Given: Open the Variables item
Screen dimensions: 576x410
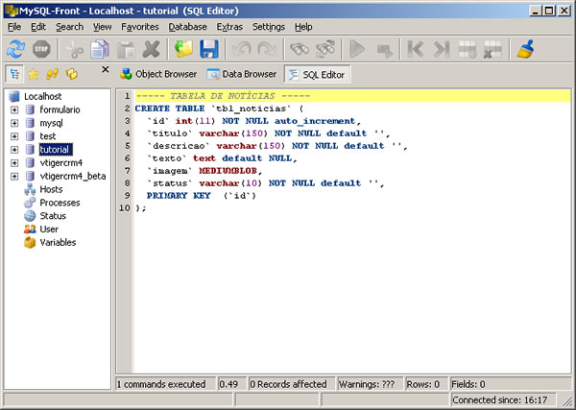Looking at the screenshot, I should click(x=58, y=243).
